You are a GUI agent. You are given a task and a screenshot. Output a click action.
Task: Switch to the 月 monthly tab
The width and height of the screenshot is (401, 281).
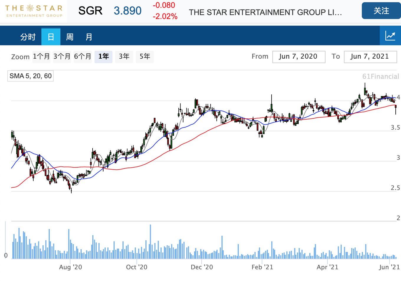tap(89, 37)
